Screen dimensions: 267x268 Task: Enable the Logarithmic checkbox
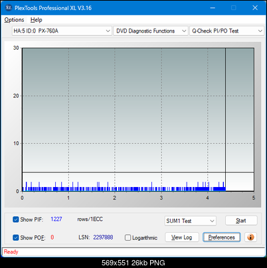click(128, 237)
